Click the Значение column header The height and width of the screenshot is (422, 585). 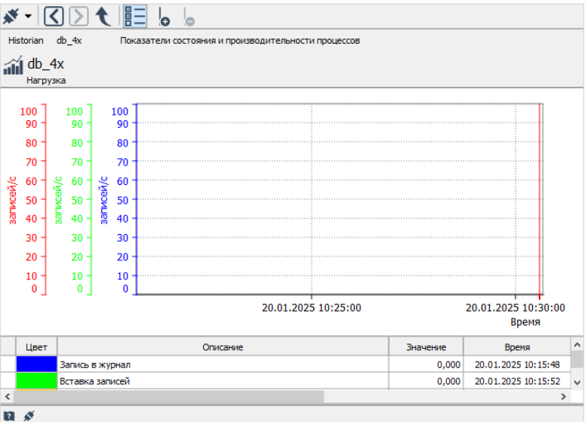(426, 347)
